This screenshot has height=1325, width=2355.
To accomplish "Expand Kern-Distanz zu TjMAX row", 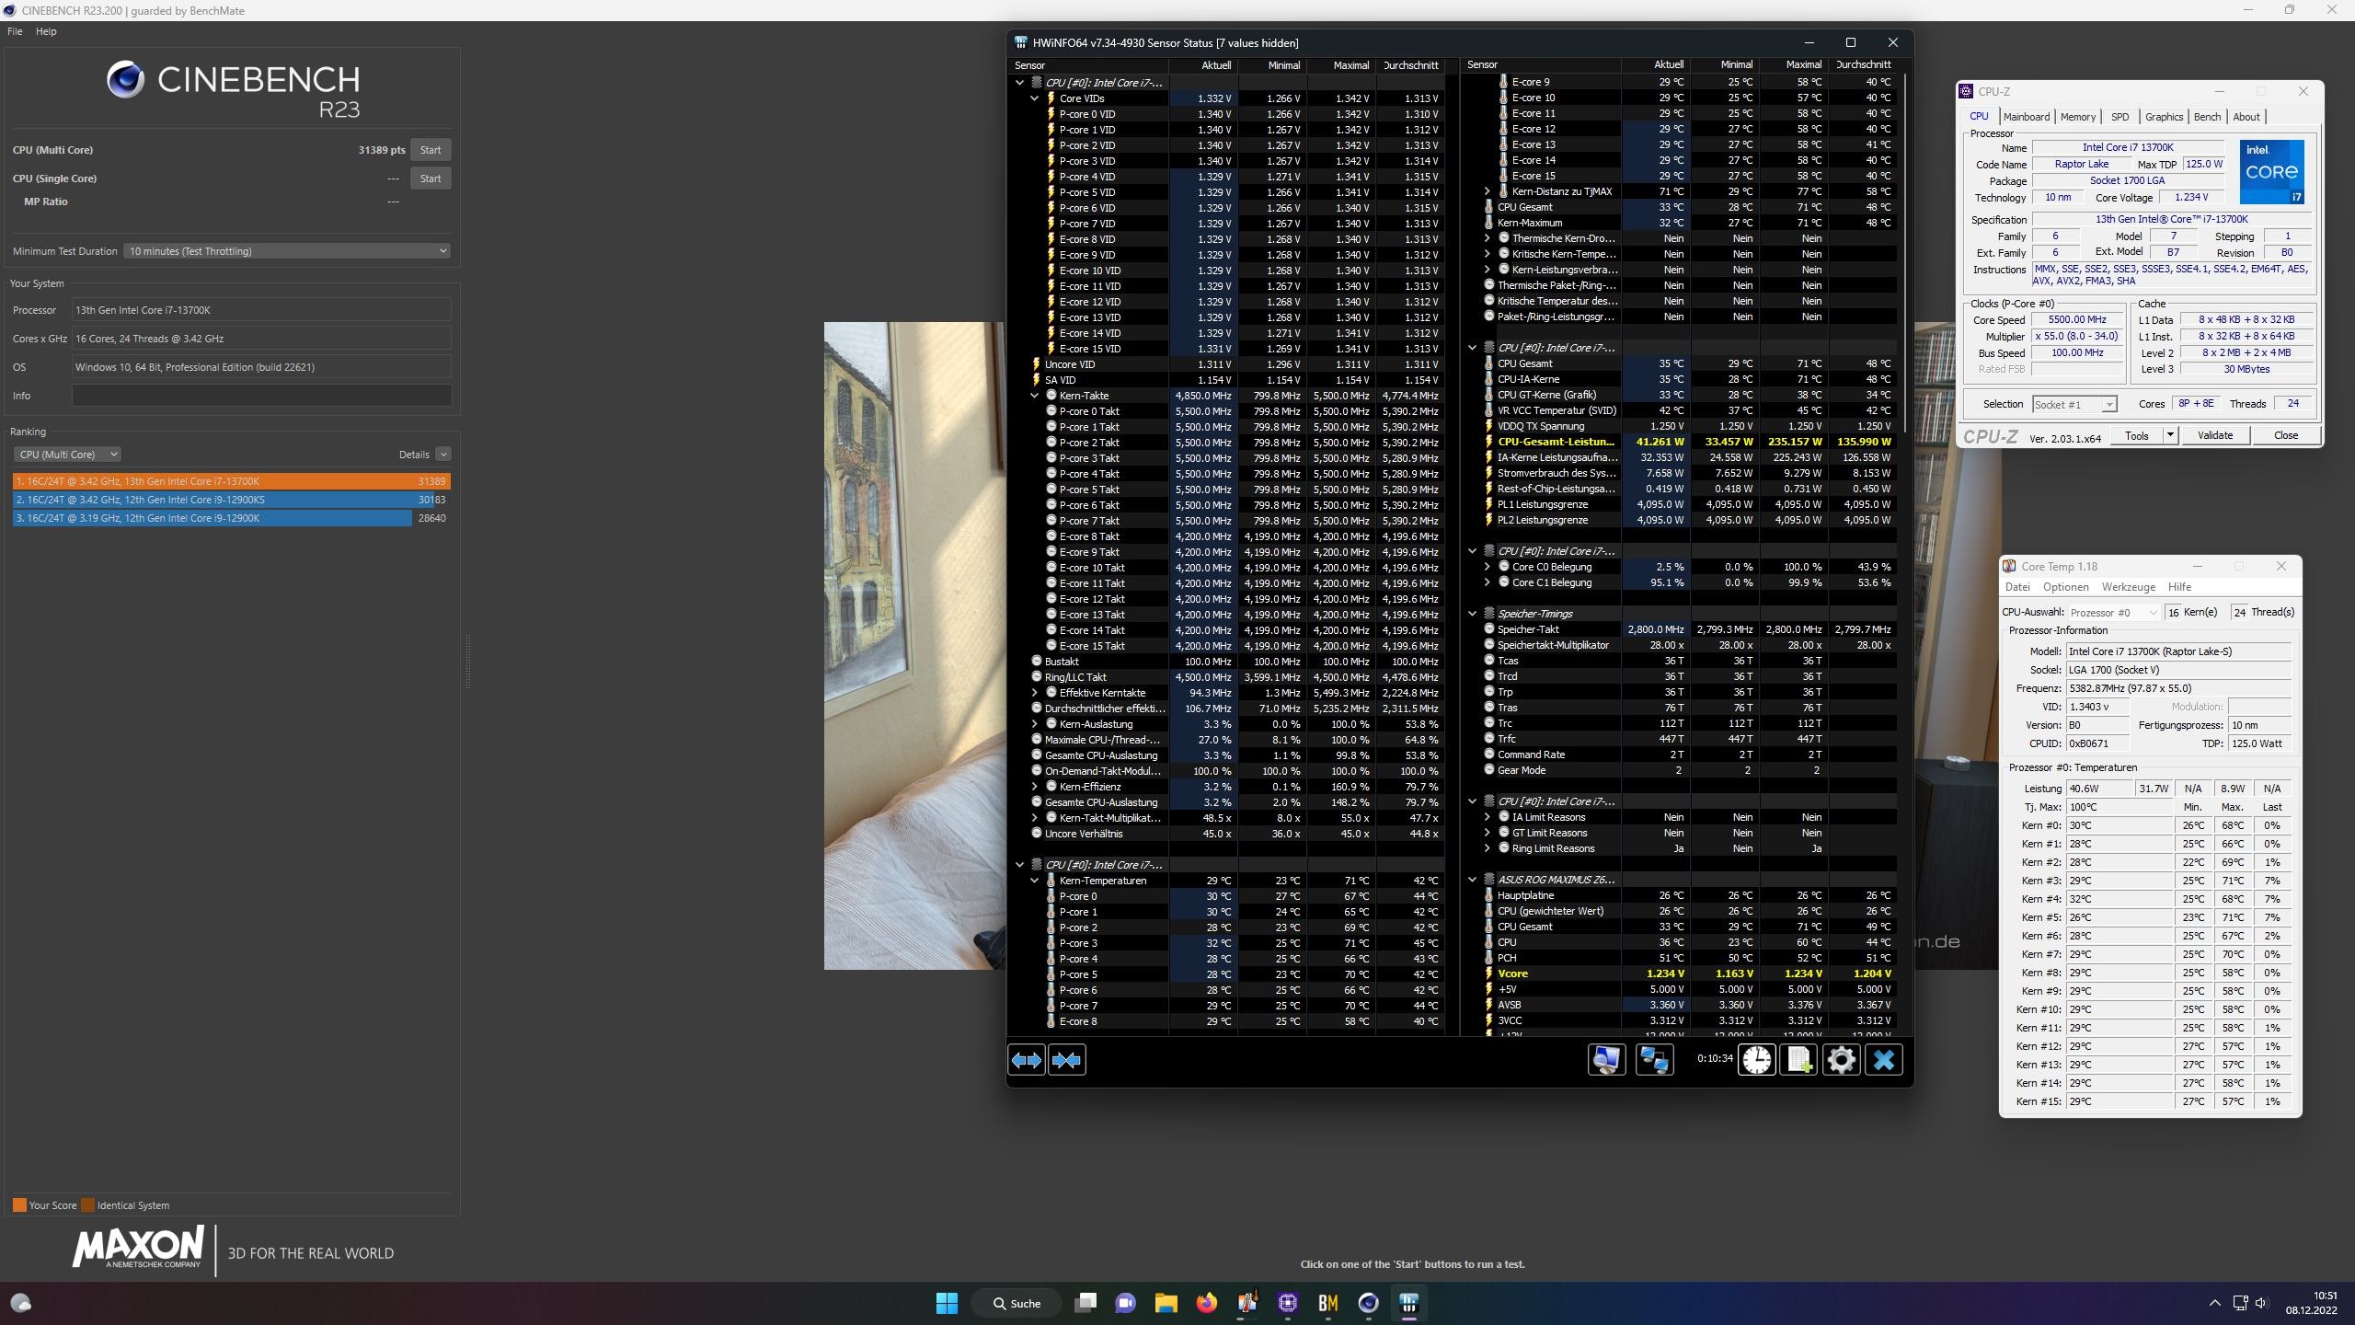I will 1487,191.
